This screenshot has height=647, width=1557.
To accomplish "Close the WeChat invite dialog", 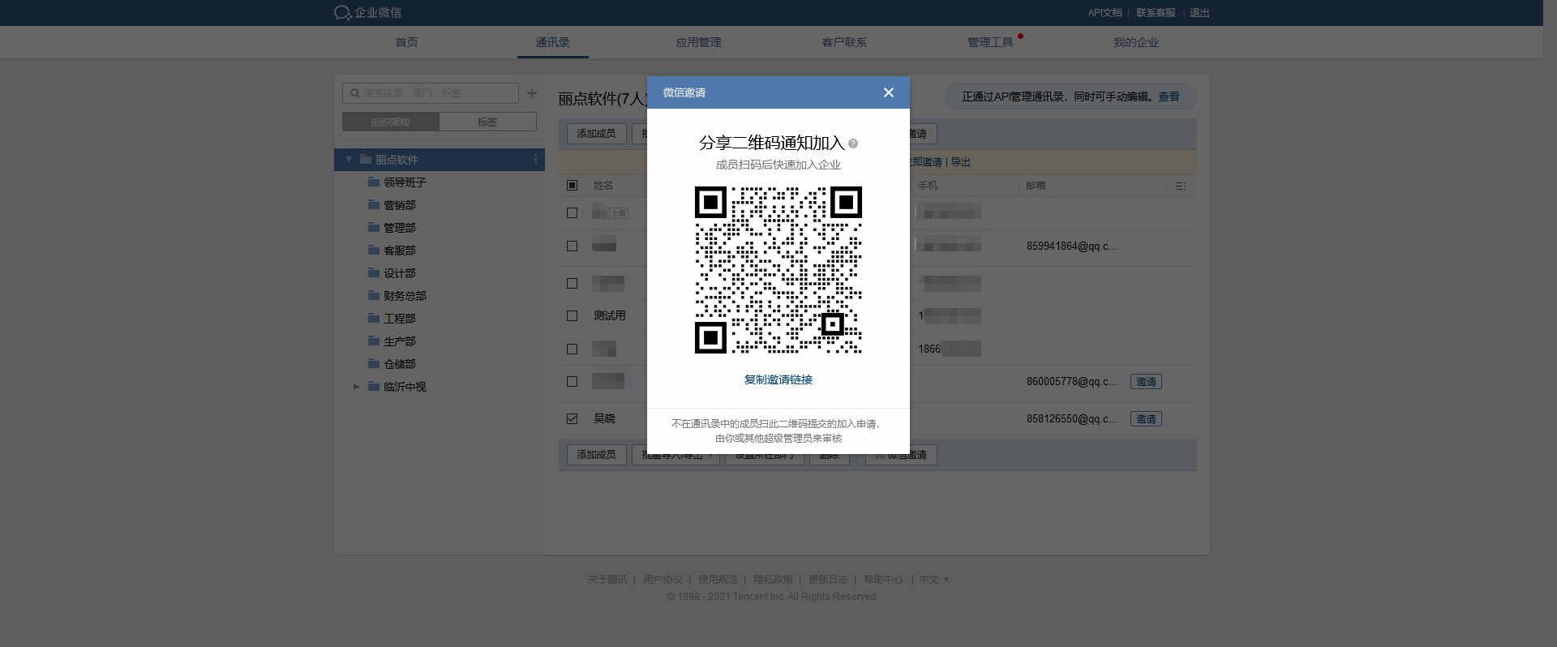I will pos(889,92).
